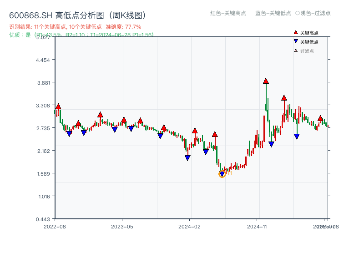Click the 蓝色-关键低点 header legend text
The image size is (364, 273).
pyautogui.click(x=273, y=13)
